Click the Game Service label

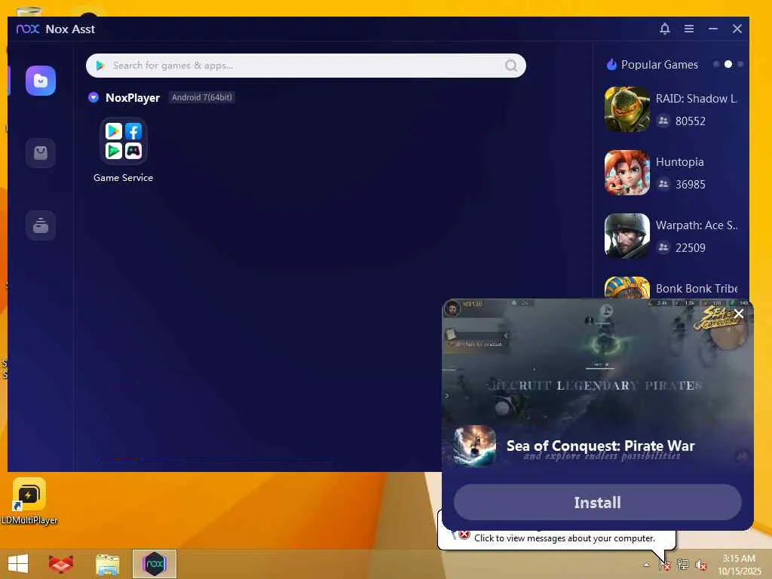(123, 178)
